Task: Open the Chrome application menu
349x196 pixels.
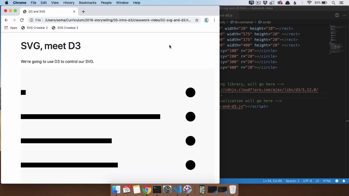Action: pos(20,3)
